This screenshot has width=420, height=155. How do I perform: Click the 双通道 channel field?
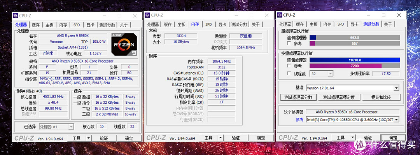click(246, 36)
